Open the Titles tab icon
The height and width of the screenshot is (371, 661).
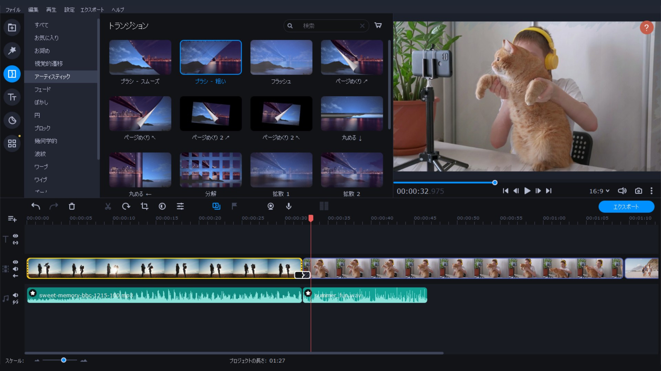[12, 97]
